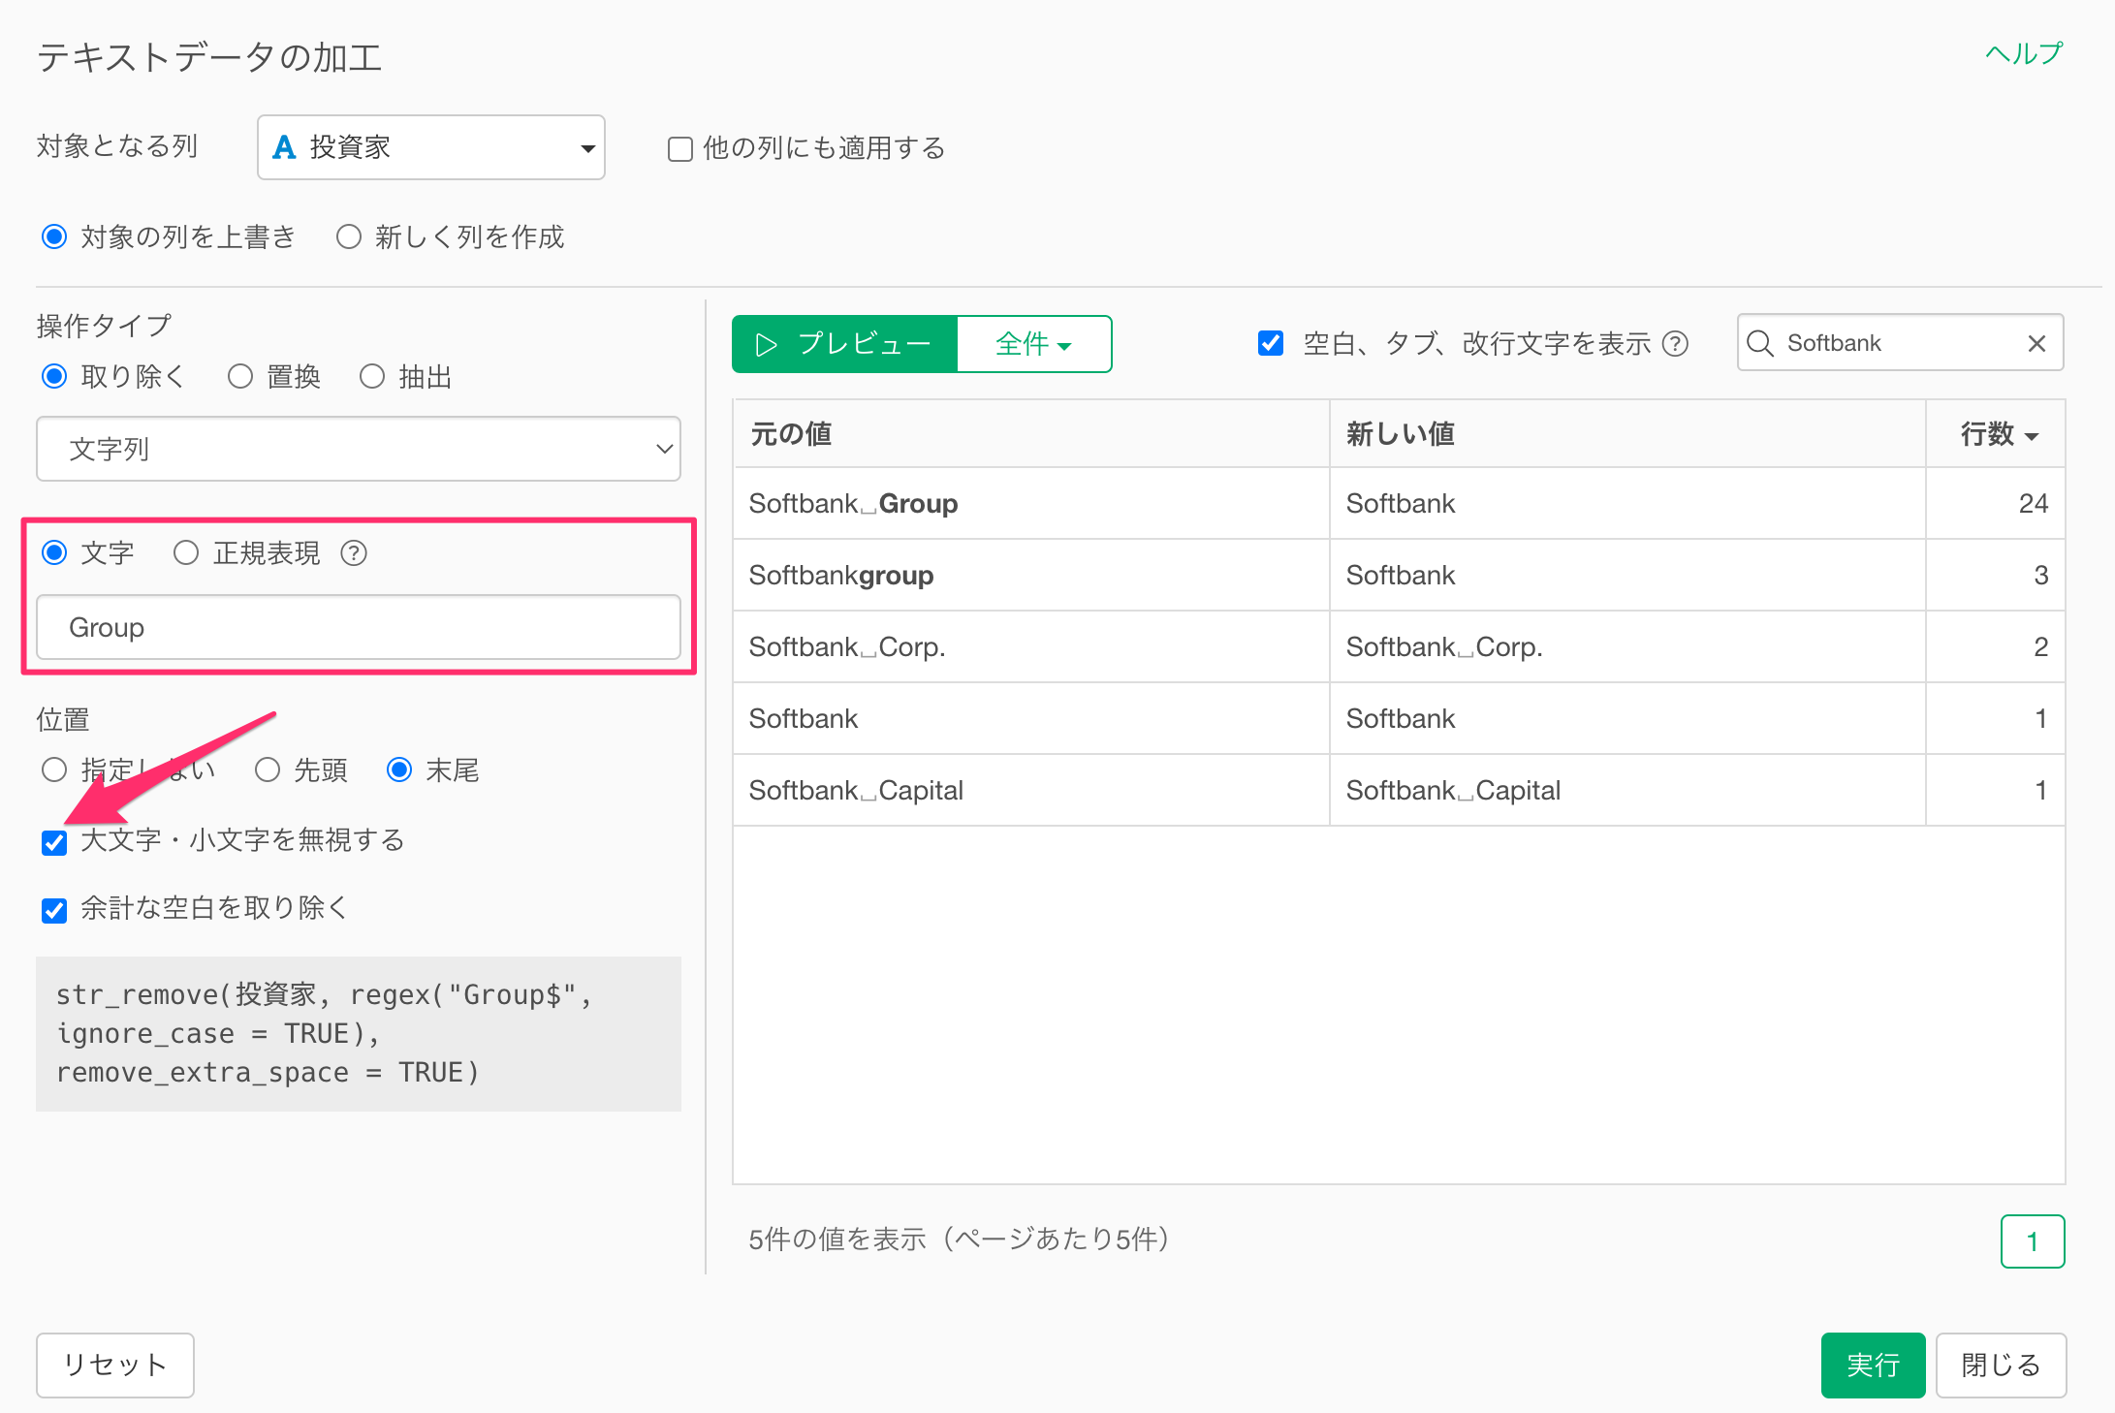This screenshot has height=1413, width=2115.
Task: Select 新しく列を作成 radio option
Action: (x=349, y=236)
